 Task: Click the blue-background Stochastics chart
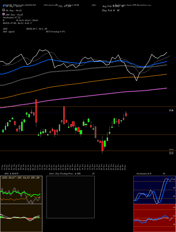click(155, 190)
